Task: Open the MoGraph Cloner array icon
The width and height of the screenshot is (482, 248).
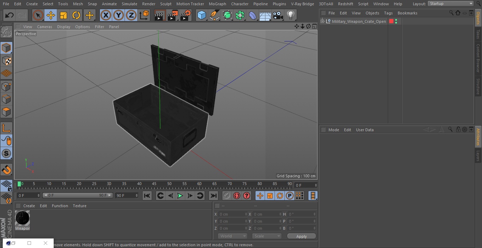Action: coord(240,15)
